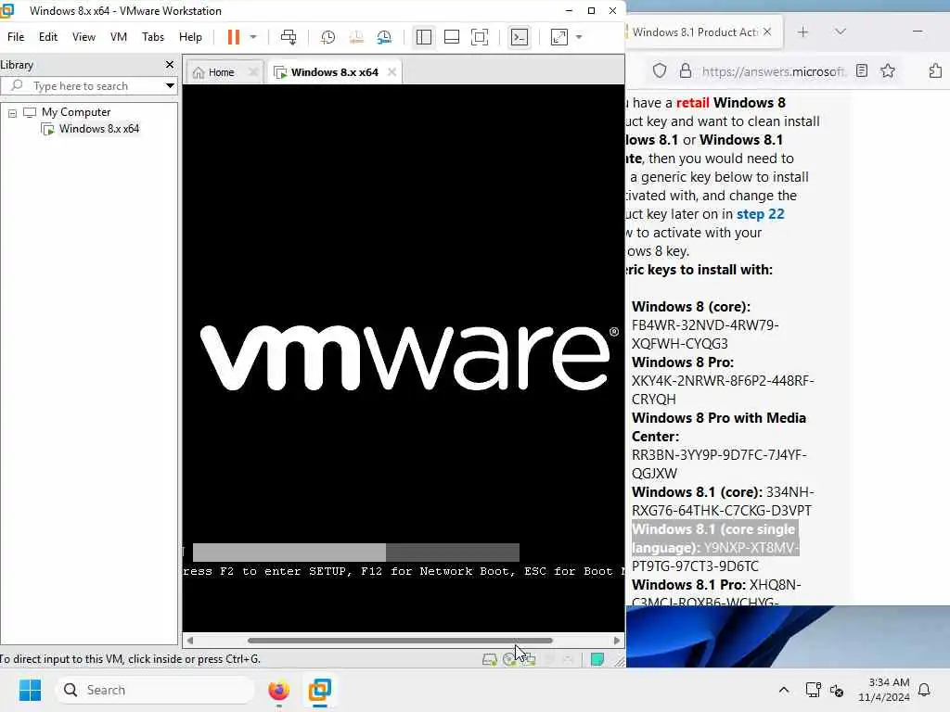Click the taskbar Search box
The height and width of the screenshot is (712, 950).
tap(155, 690)
